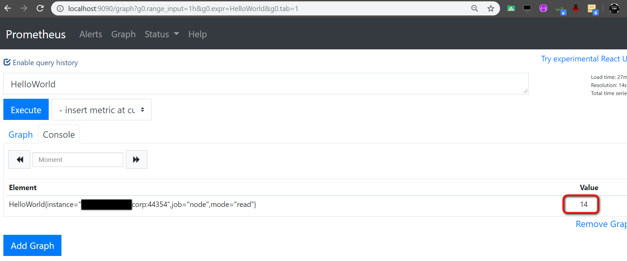Step the moment backward with rewind button

(19, 160)
